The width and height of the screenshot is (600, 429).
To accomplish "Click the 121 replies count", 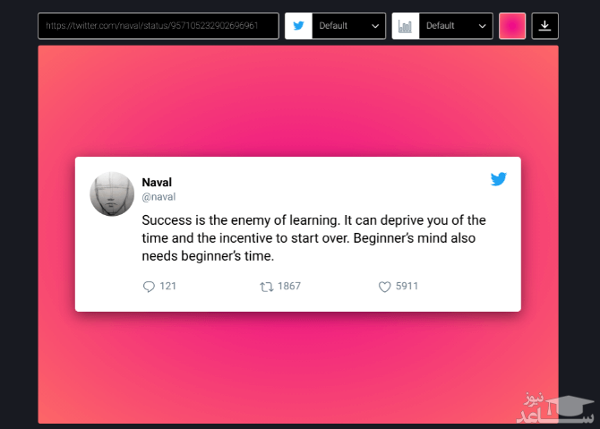I will point(167,287).
